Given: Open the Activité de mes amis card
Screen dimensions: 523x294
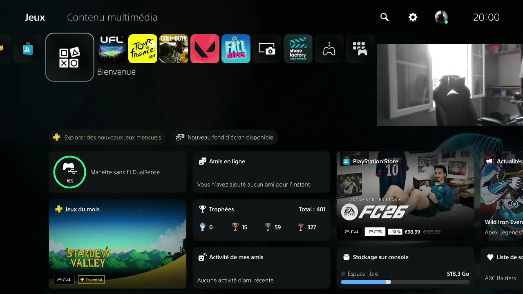Looking at the screenshot, I should [261, 267].
